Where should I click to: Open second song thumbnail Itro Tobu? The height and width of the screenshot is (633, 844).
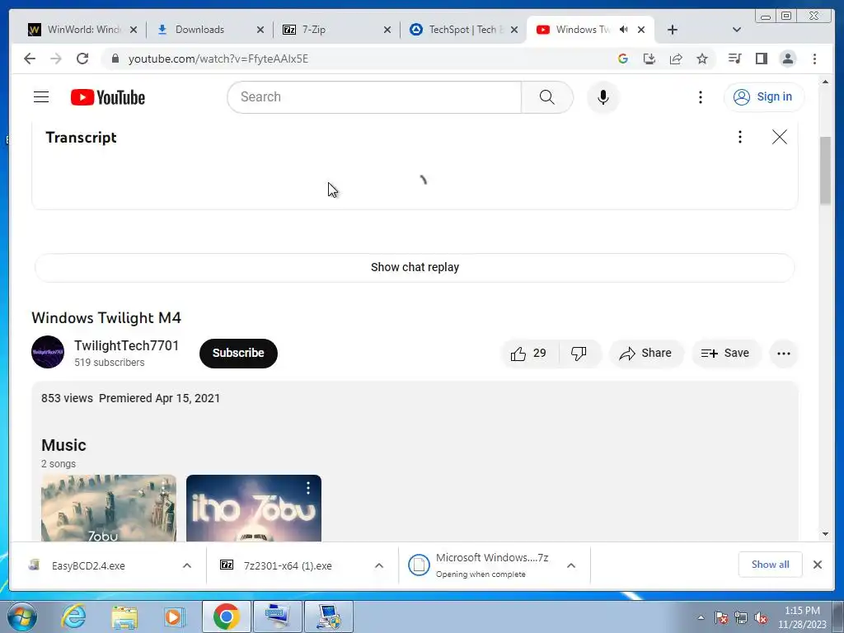point(254,508)
